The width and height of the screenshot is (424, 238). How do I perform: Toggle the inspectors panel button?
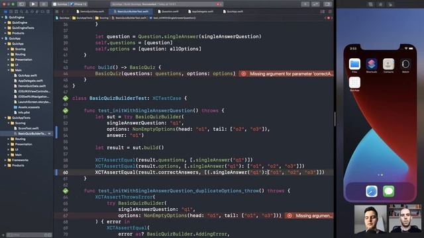tap(327, 4)
